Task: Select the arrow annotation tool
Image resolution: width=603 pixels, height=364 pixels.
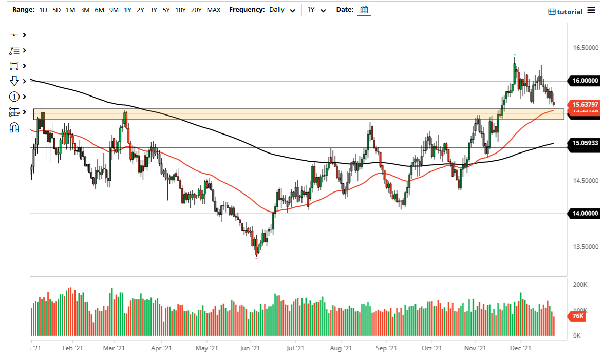Action: [x=15, y=81]
